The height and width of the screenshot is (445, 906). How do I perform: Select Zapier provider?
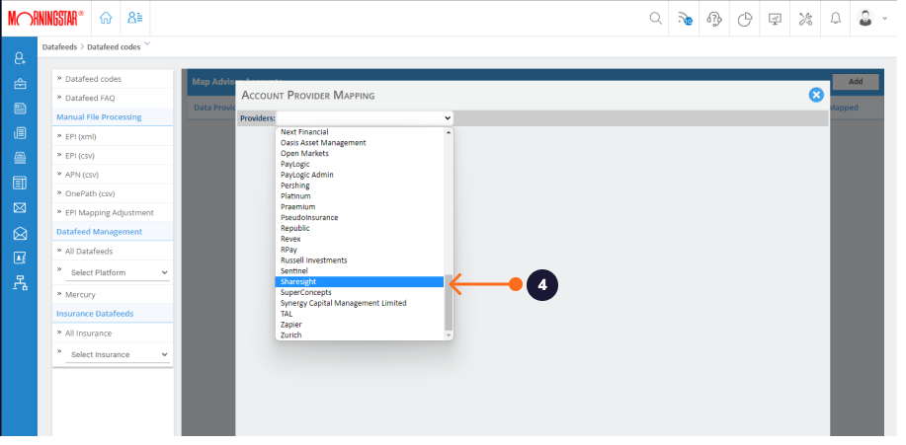point(360,325)
